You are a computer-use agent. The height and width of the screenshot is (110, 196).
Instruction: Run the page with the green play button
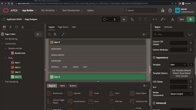(x=190, y=19)
